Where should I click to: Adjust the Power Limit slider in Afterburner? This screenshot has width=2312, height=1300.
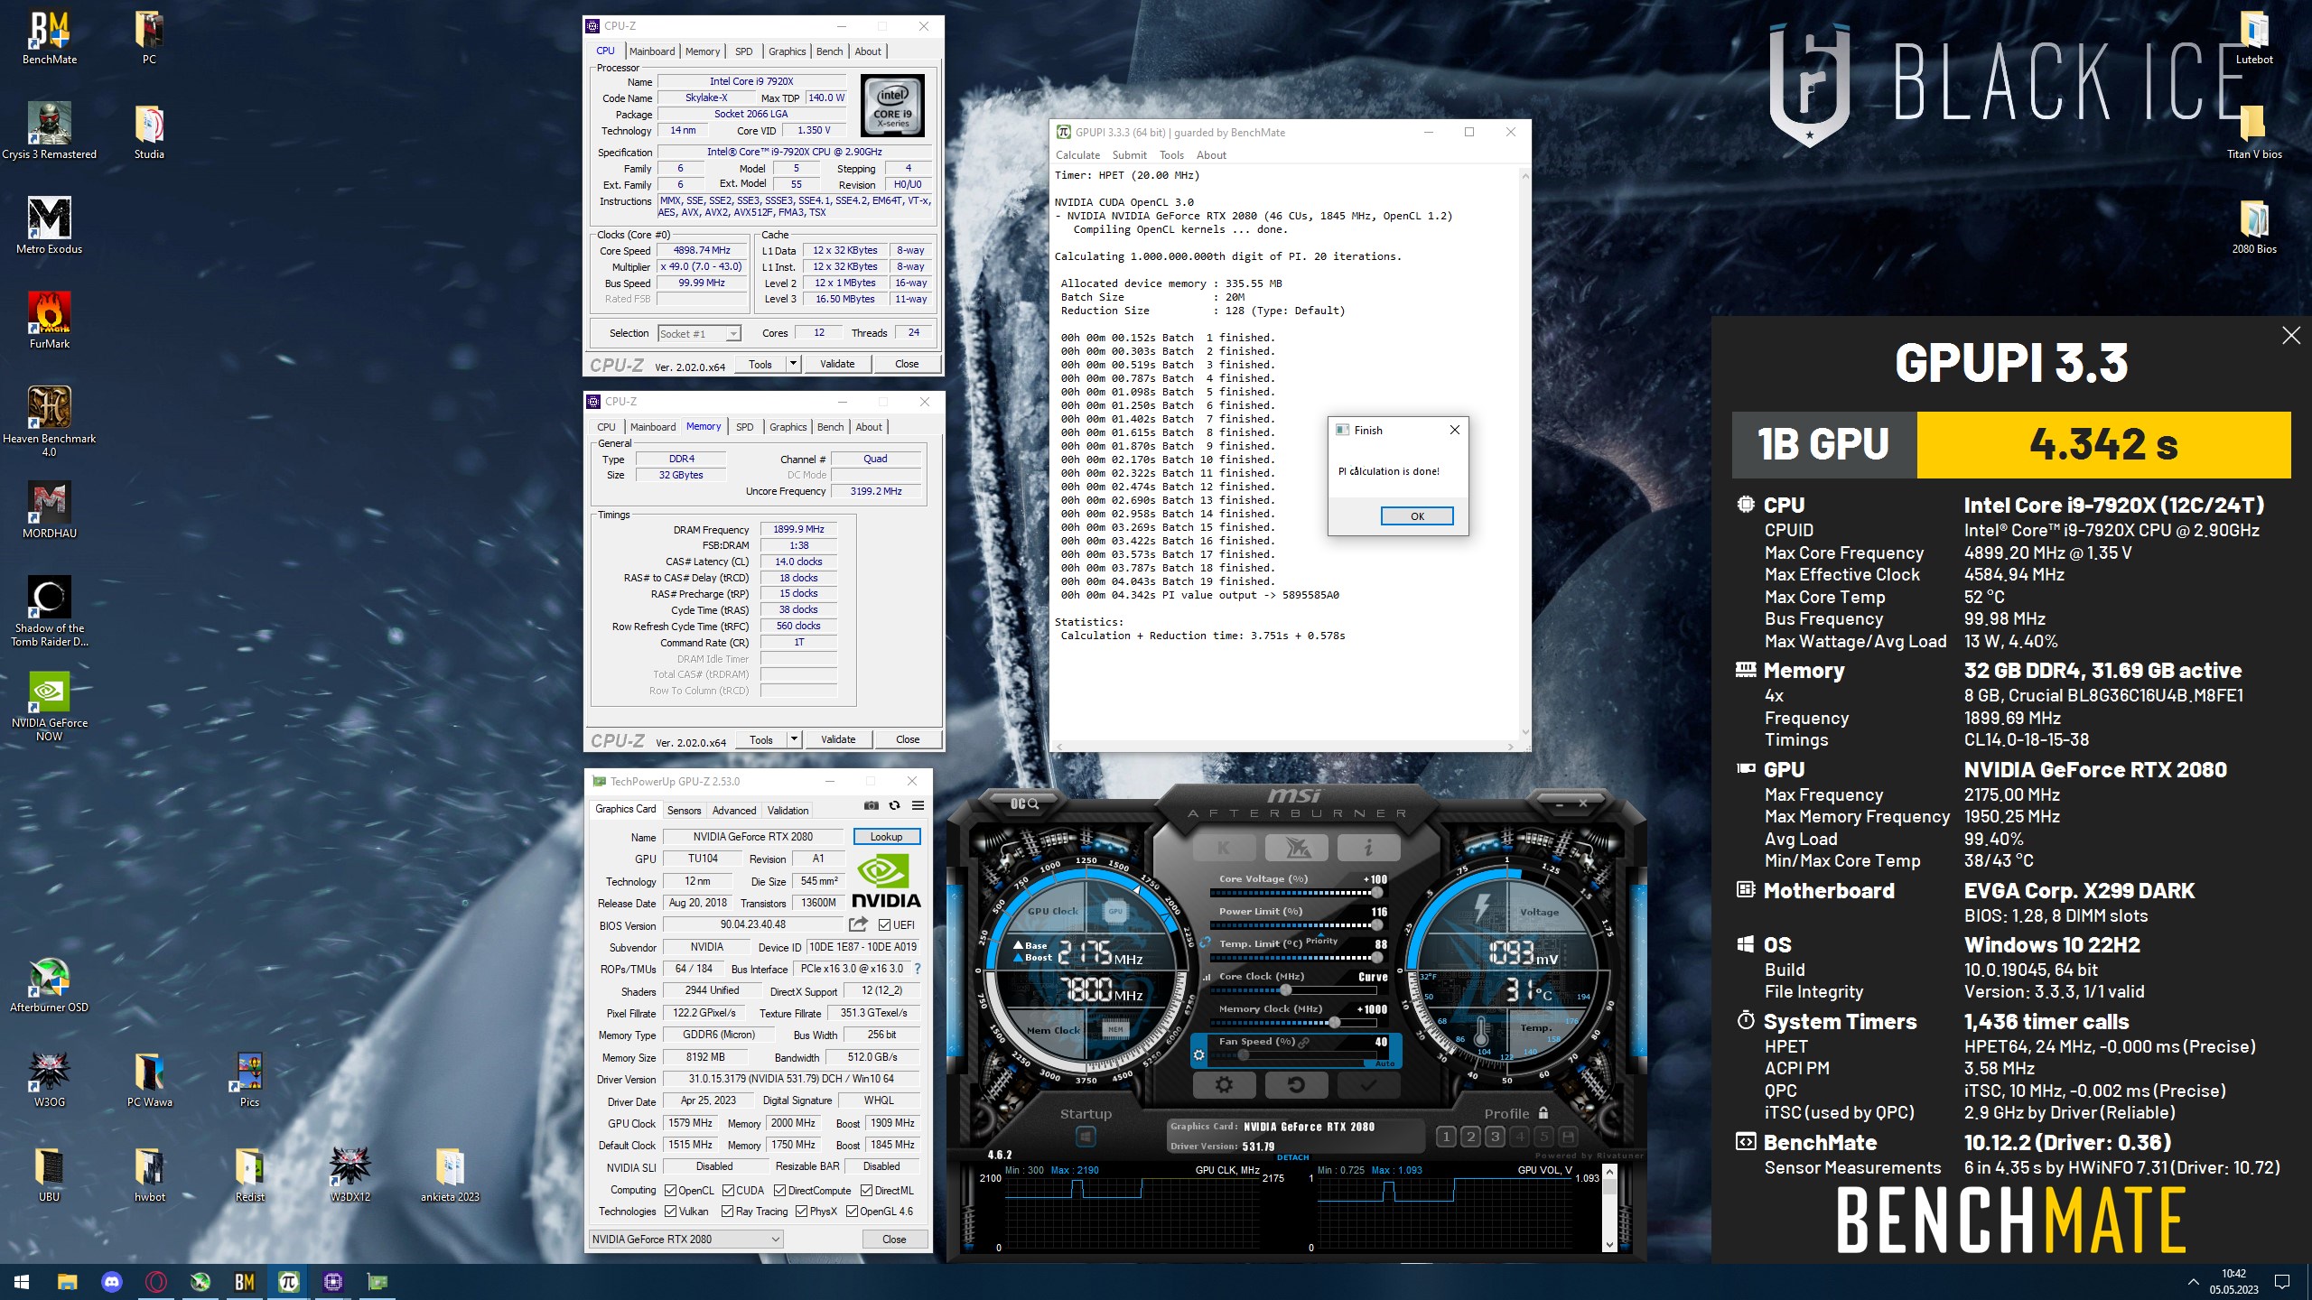click(x=1294, y=925)
